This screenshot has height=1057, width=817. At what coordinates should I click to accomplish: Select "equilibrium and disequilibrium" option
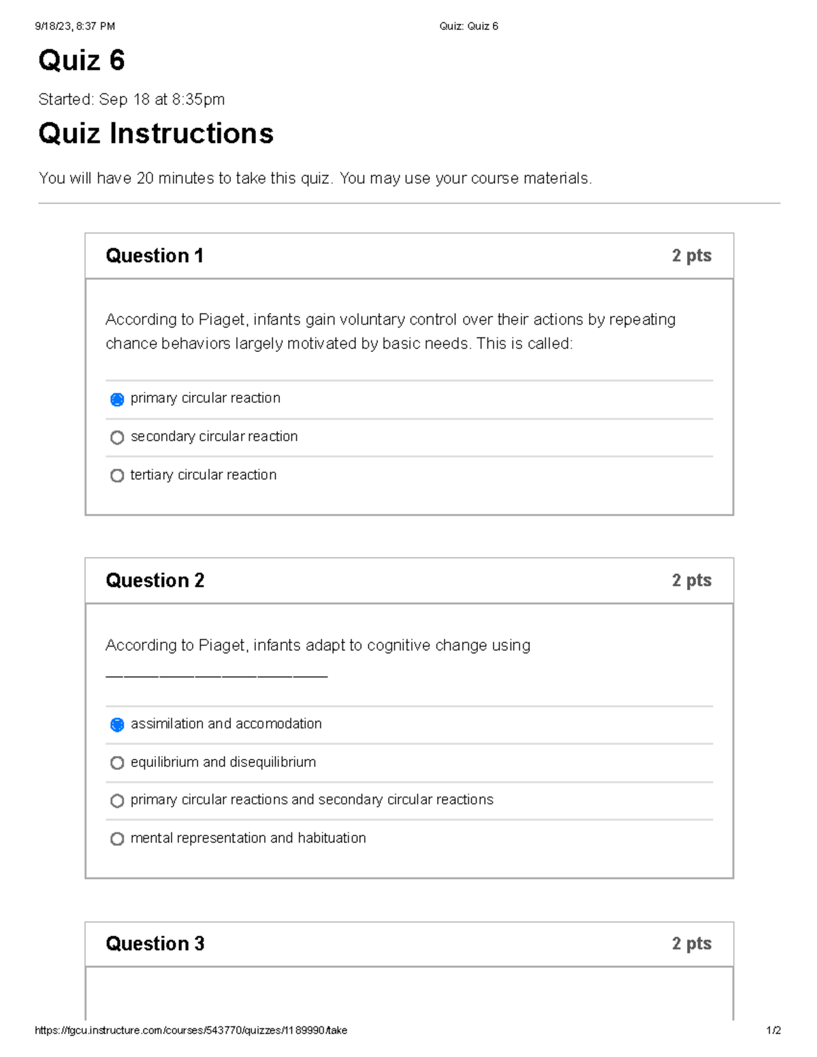click(x=117, y=762)
